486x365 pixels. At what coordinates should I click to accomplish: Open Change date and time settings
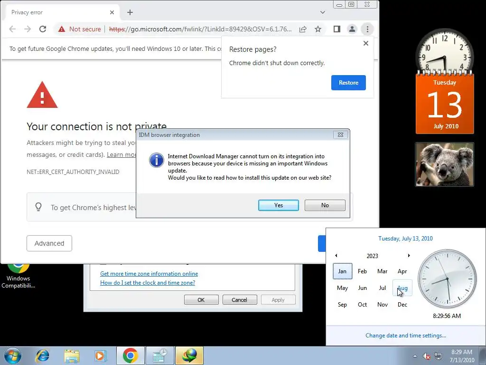(x=406, y=336)
